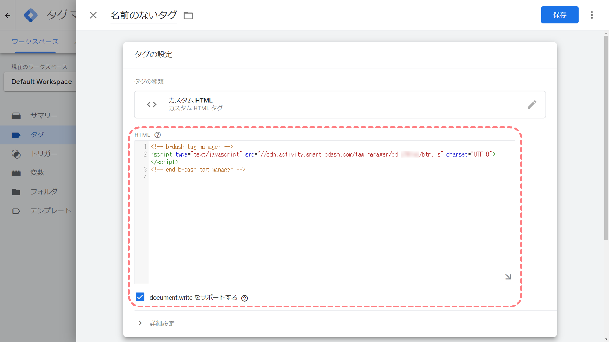Click the help icon beside document.write option

[x=245, y=298]
